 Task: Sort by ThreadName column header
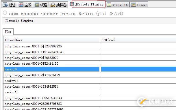(52, 40)
